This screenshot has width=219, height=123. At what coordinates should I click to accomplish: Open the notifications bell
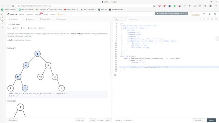[x=209, y=14]
